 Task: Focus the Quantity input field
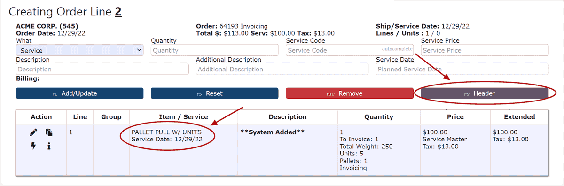(x=214, y=50)
